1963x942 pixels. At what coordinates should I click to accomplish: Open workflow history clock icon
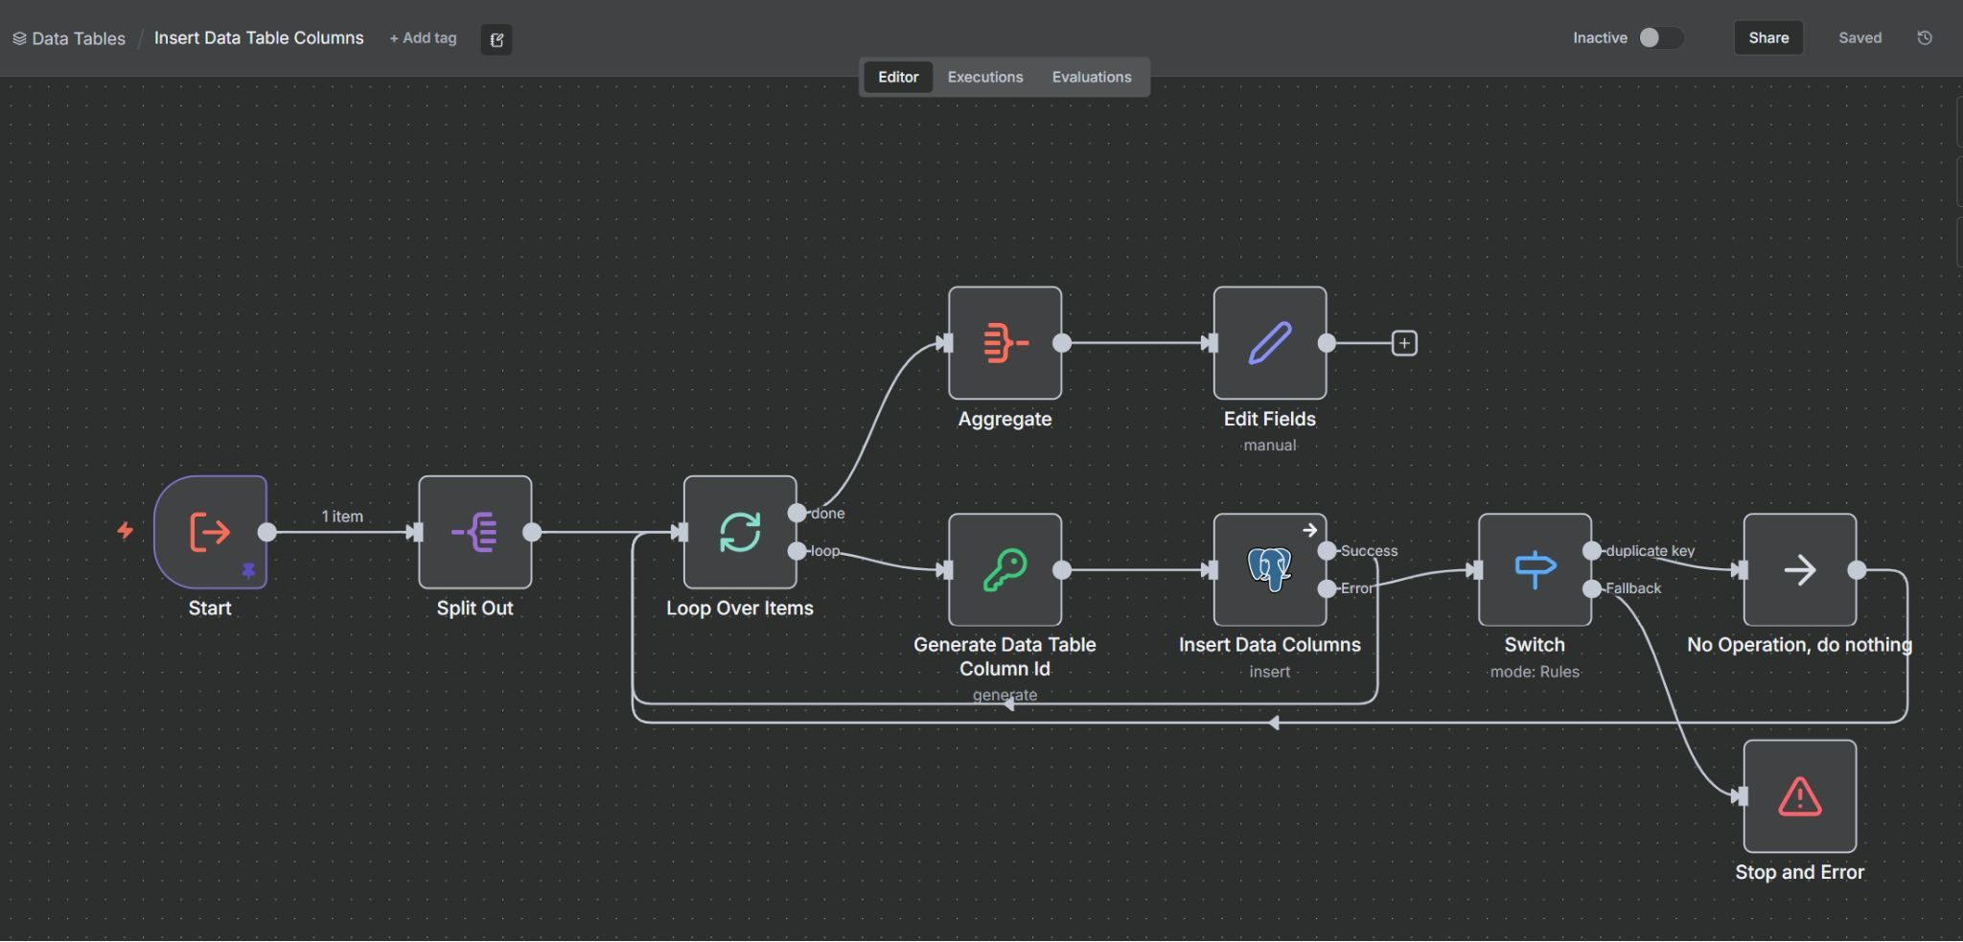1924,37
